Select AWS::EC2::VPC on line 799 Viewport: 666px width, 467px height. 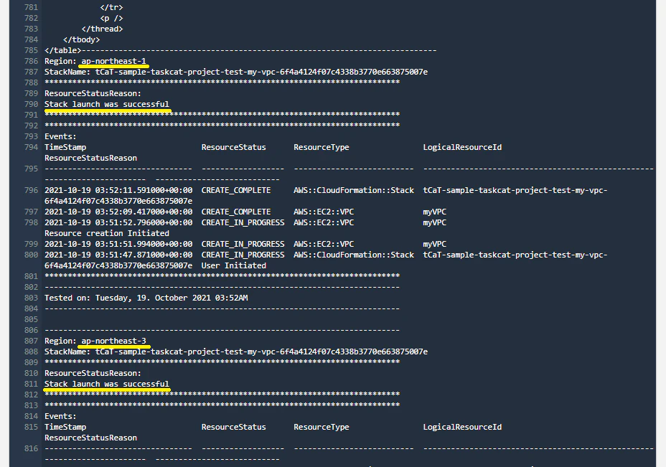tap(324, 244)
